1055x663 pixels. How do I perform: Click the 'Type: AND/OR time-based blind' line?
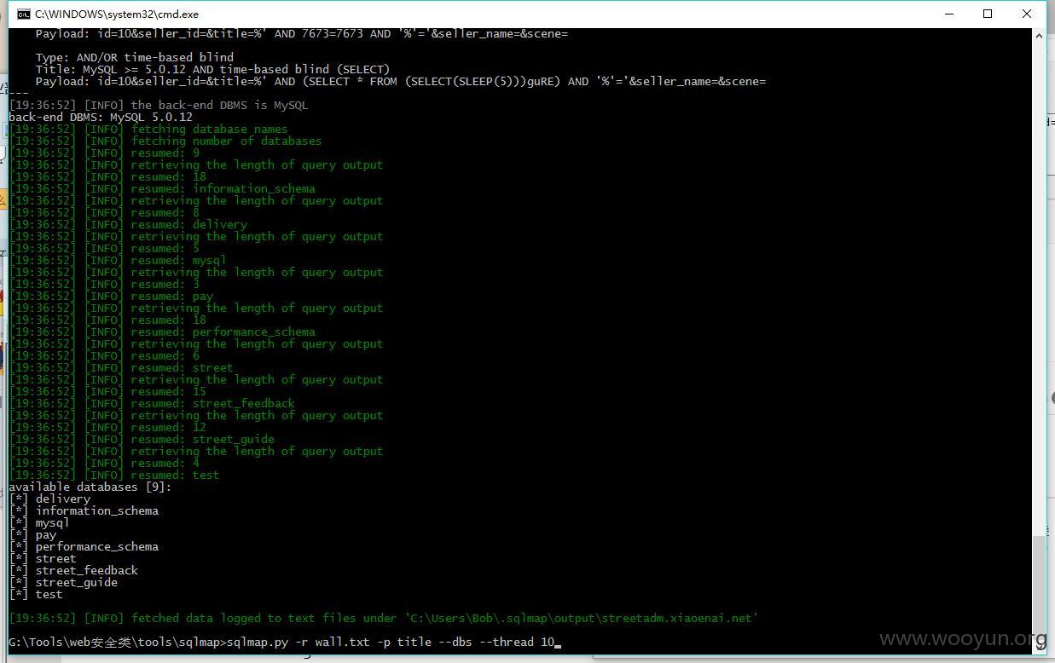135,57
